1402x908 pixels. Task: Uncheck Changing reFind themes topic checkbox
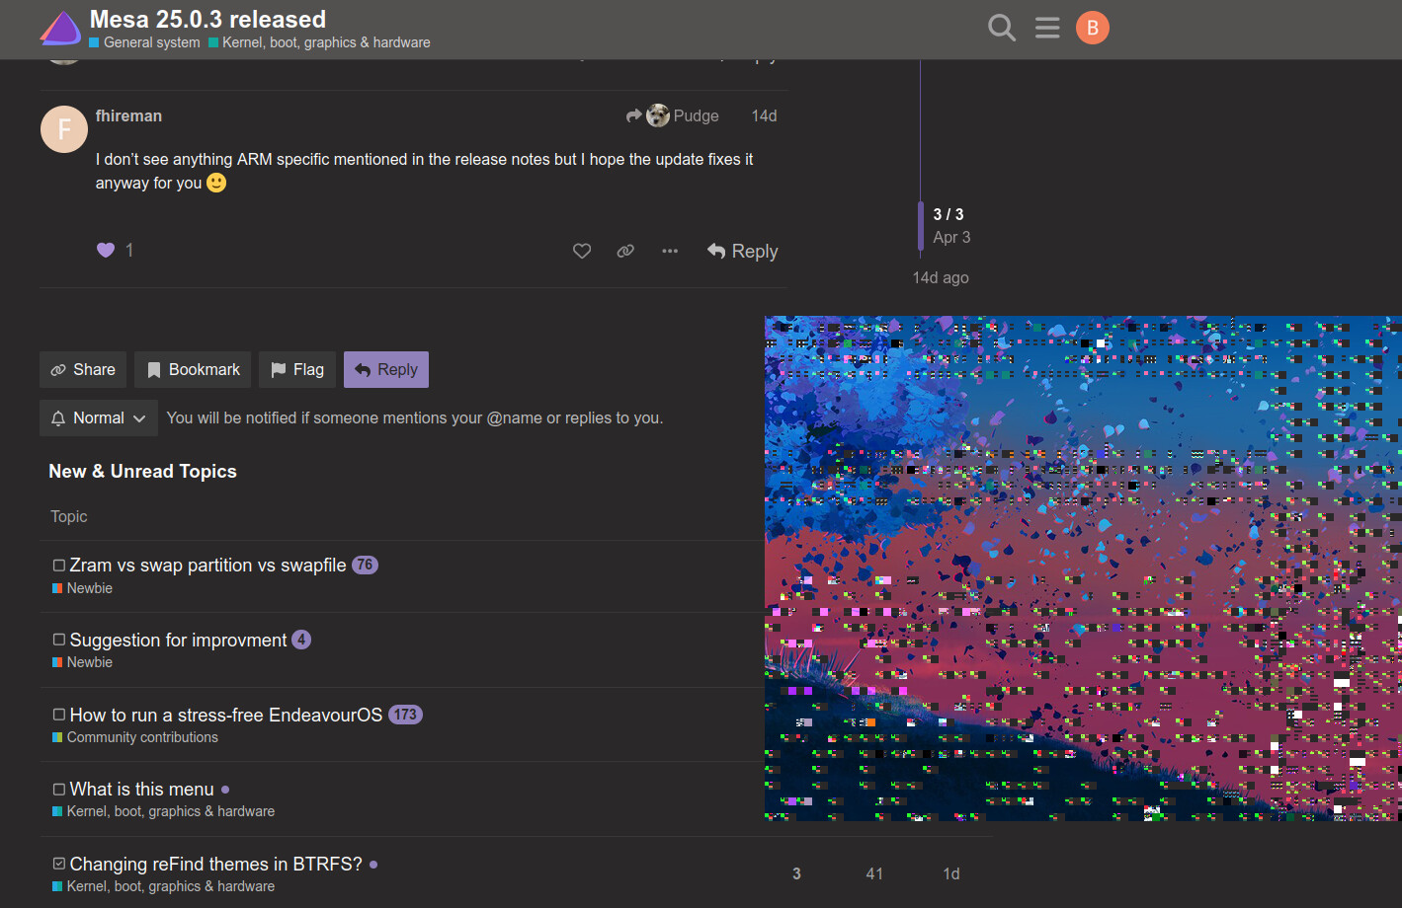click(x=59, y=864)
